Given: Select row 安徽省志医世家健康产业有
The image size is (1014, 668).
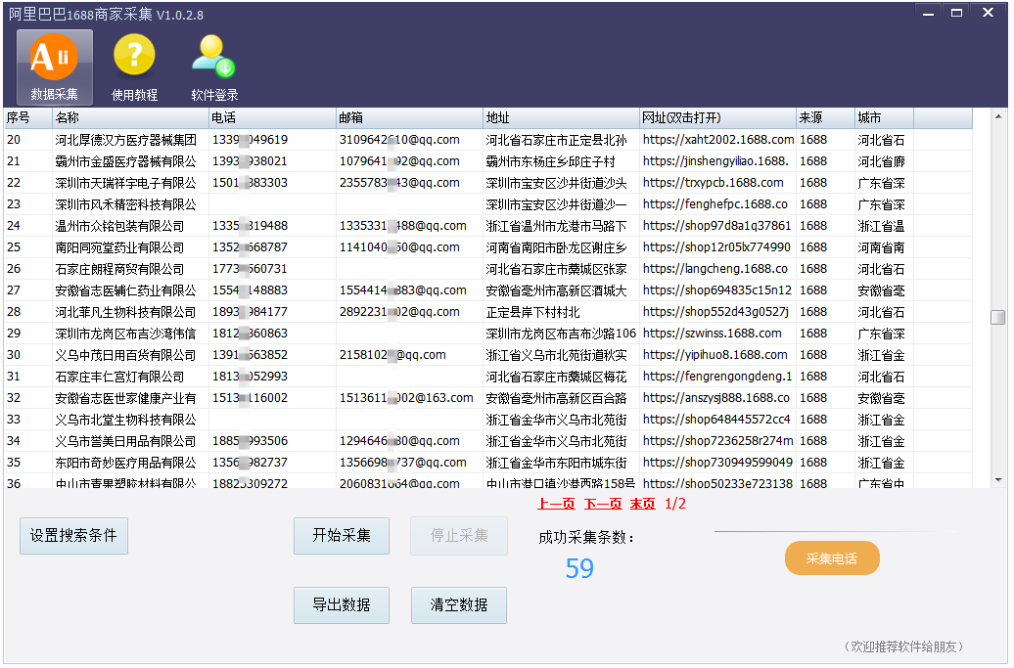Looking at the screenshot, I should coord(488,398).
